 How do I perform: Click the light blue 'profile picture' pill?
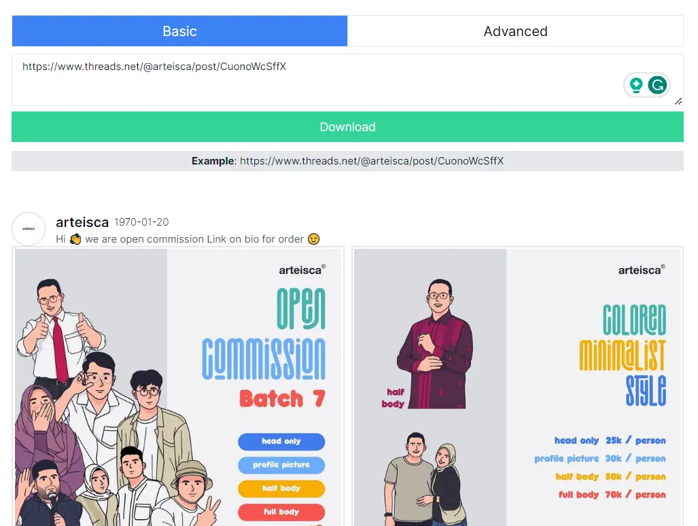click(281, 465)
